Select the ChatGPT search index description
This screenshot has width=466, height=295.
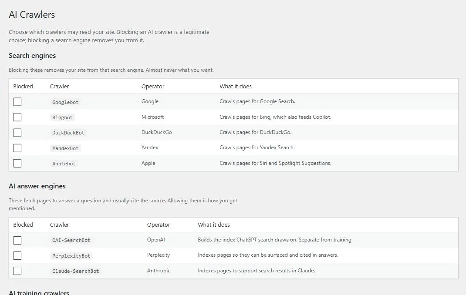point(275,240)
